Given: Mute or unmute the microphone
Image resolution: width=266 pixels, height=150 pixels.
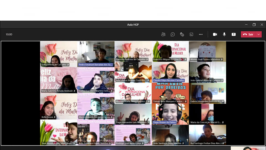Looking at the screenshot, I should (x=224, y=34).
